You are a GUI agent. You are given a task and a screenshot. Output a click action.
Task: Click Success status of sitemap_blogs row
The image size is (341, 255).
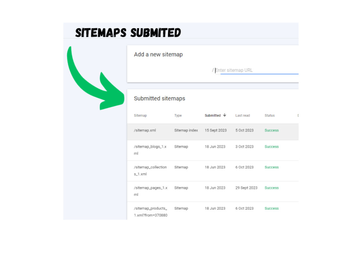[271, 147]
